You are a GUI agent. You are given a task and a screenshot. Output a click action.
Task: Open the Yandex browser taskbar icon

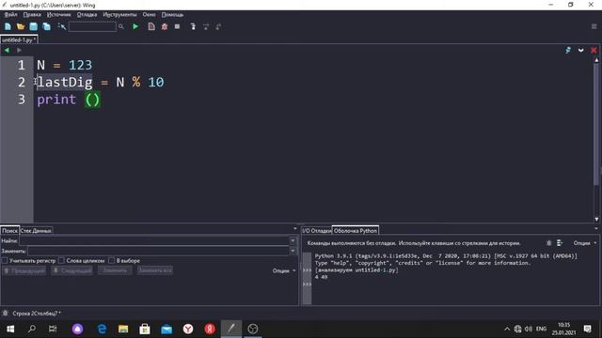point(188,329)
